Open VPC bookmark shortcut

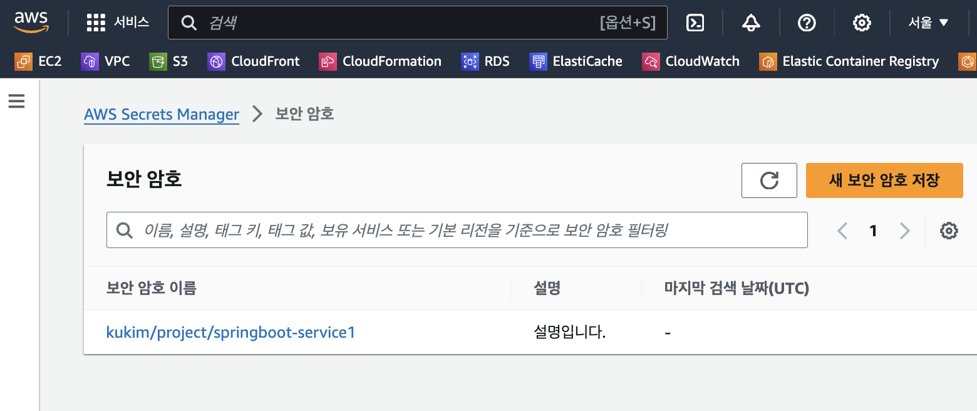click(x=105, y=61)
